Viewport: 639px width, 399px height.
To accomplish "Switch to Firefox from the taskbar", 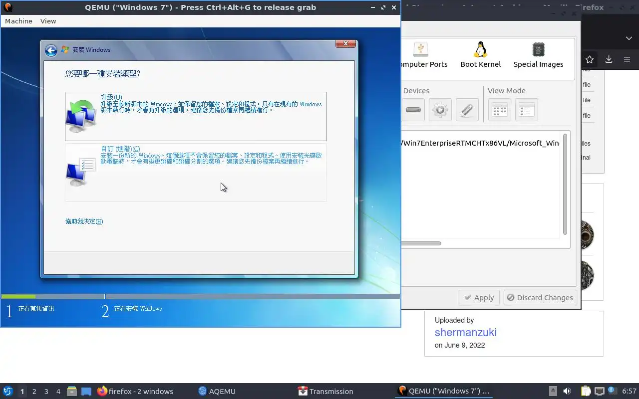I will pos(135,392).
